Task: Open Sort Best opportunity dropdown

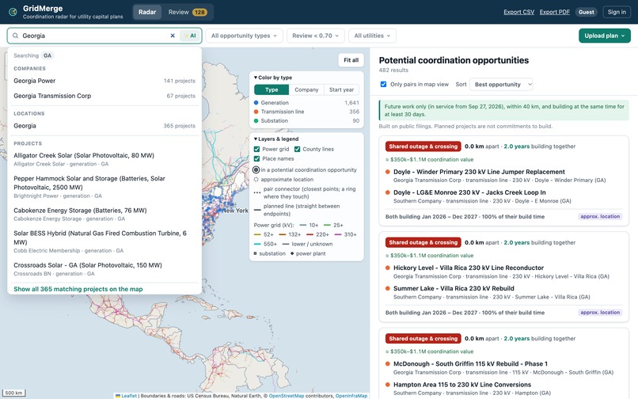Action: coord(501,84)
